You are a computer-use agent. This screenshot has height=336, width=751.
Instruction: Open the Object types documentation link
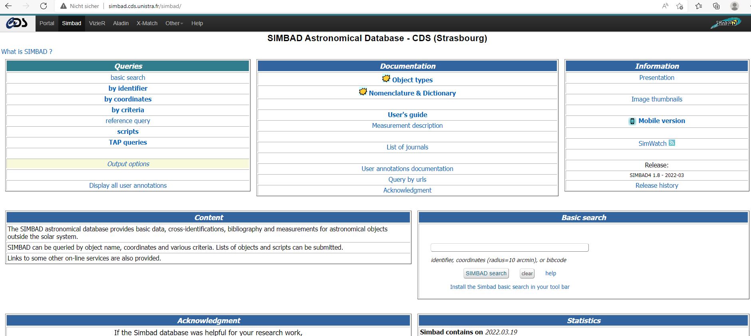[x=412, y=80]
